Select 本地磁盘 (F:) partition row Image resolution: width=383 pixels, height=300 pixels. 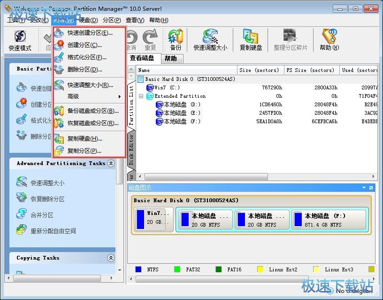pos(257,121)
